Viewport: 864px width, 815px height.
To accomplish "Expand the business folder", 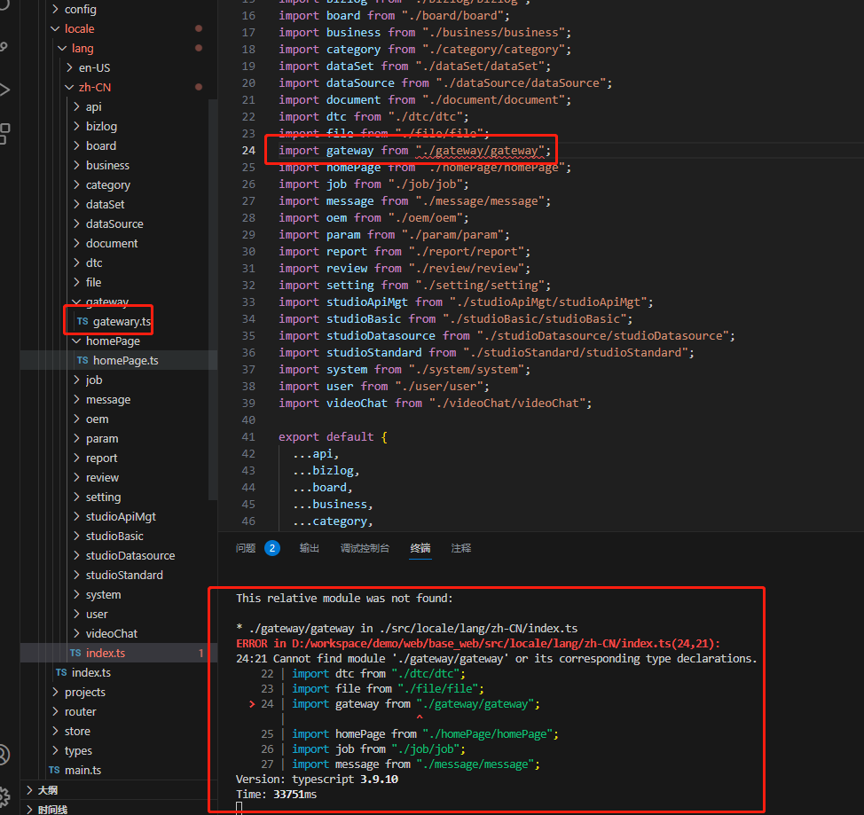I will [x=107, y=165].
